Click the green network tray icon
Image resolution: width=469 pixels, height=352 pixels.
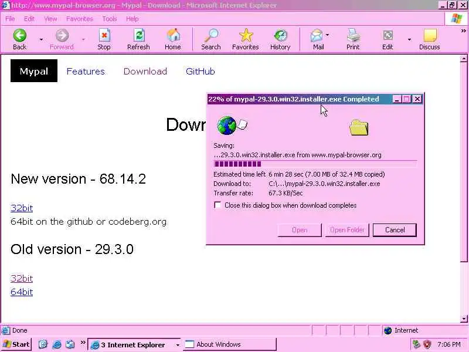pyautogui.click(x=416, y=344)
